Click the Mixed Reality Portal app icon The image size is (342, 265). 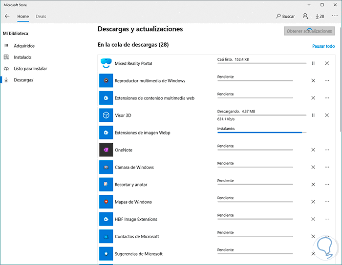106,63
